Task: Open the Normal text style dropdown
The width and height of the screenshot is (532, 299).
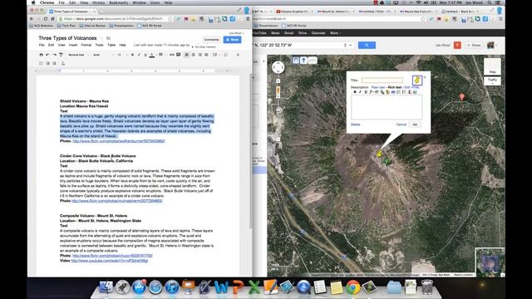Action: 78,55
